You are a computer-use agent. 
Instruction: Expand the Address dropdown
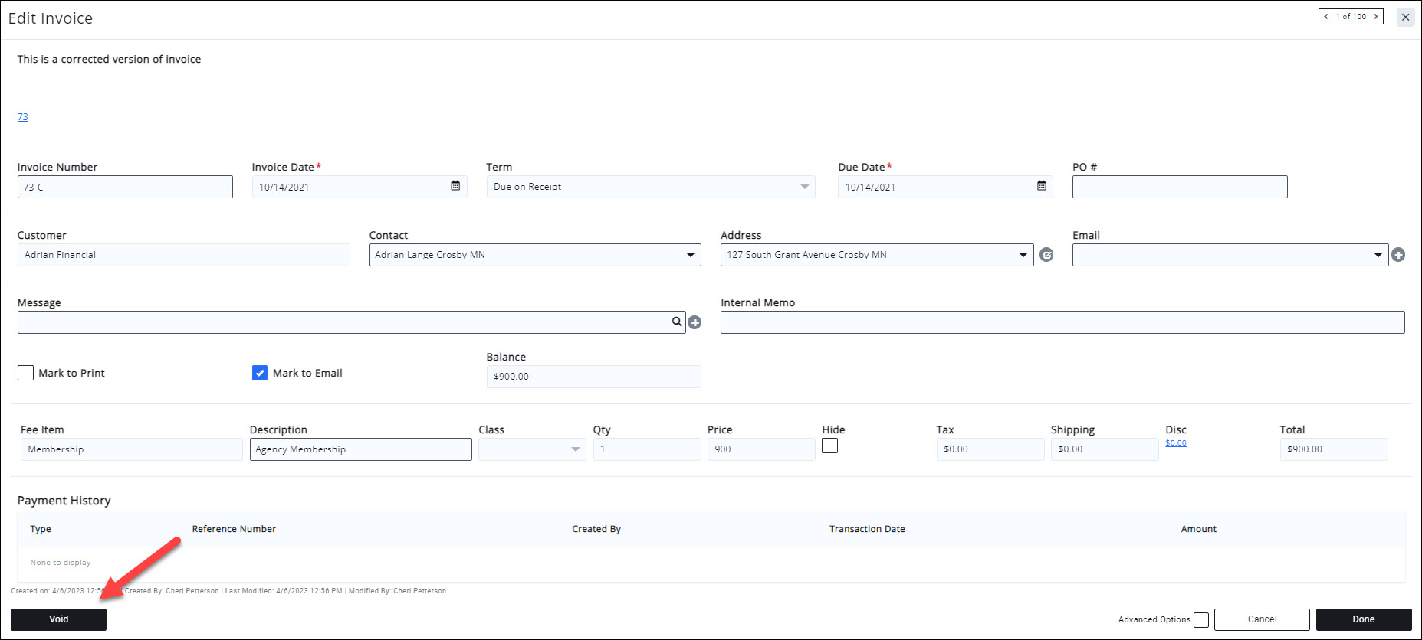(x=1023, y=255)
